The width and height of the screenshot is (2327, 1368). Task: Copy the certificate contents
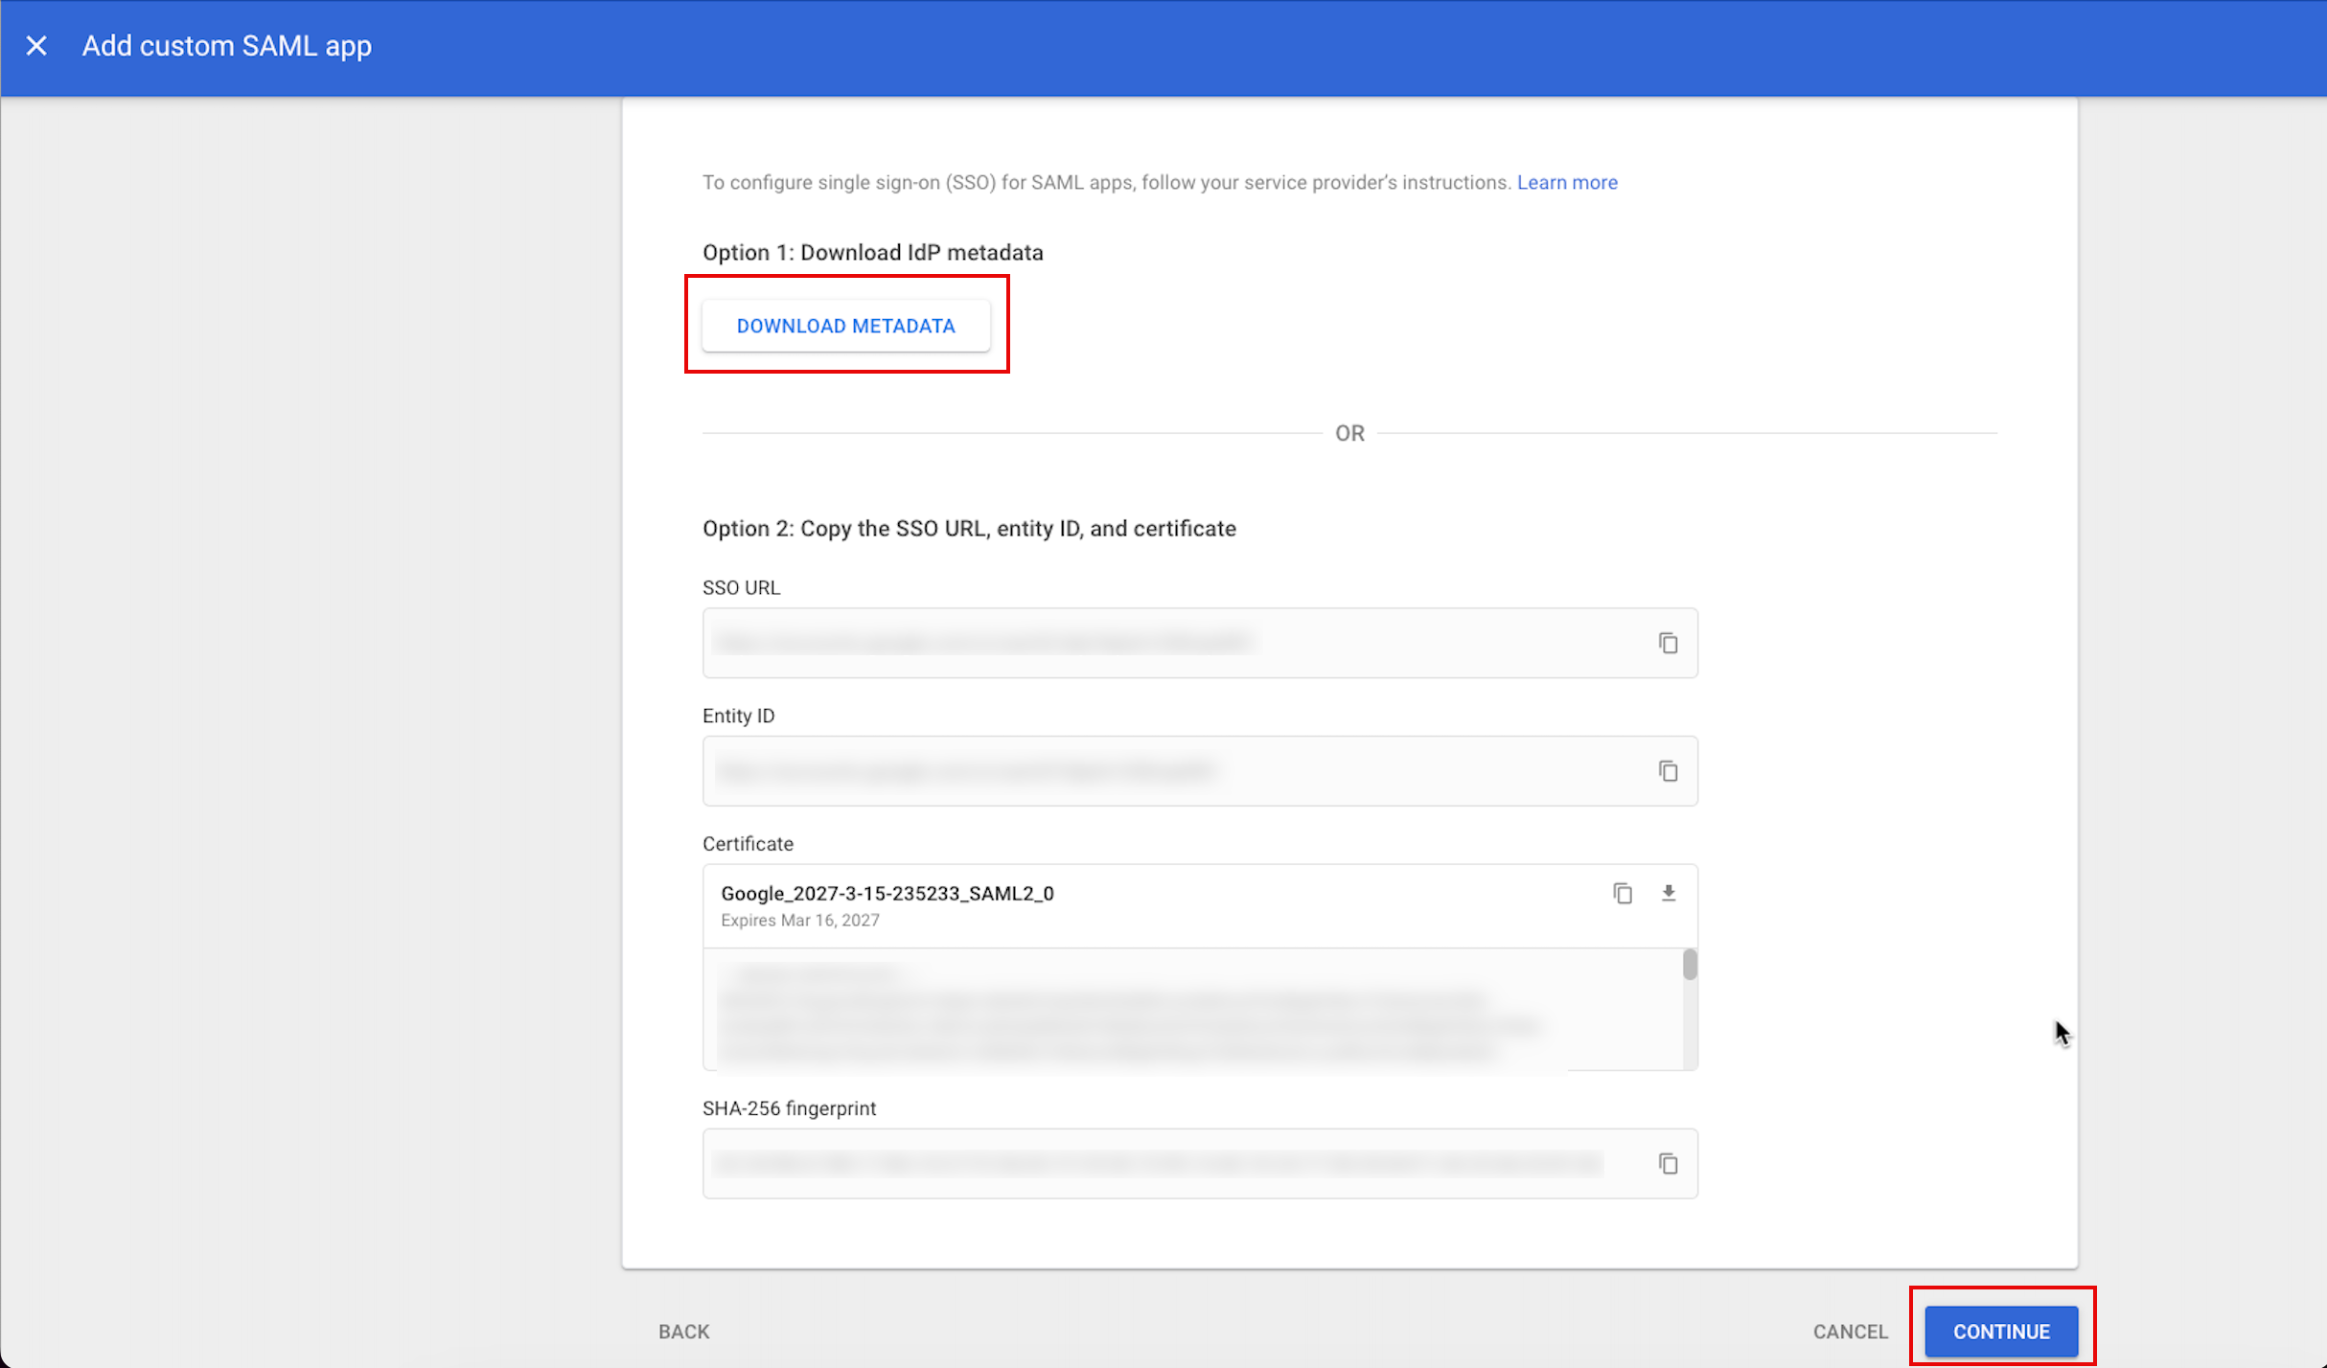[x=1622, y=893]
